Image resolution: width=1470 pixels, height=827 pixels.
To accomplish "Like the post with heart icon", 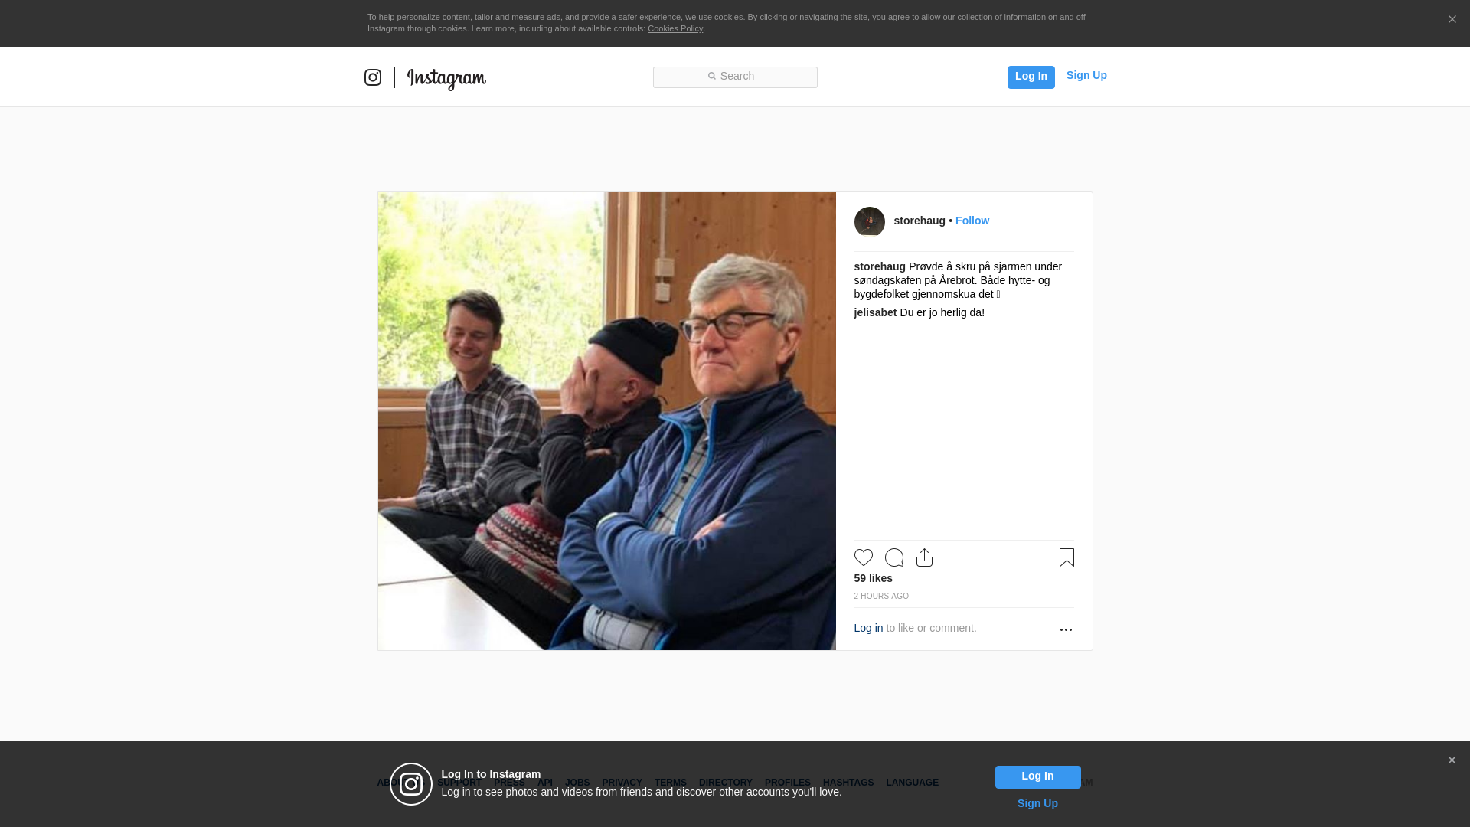I will coord(864,557).
